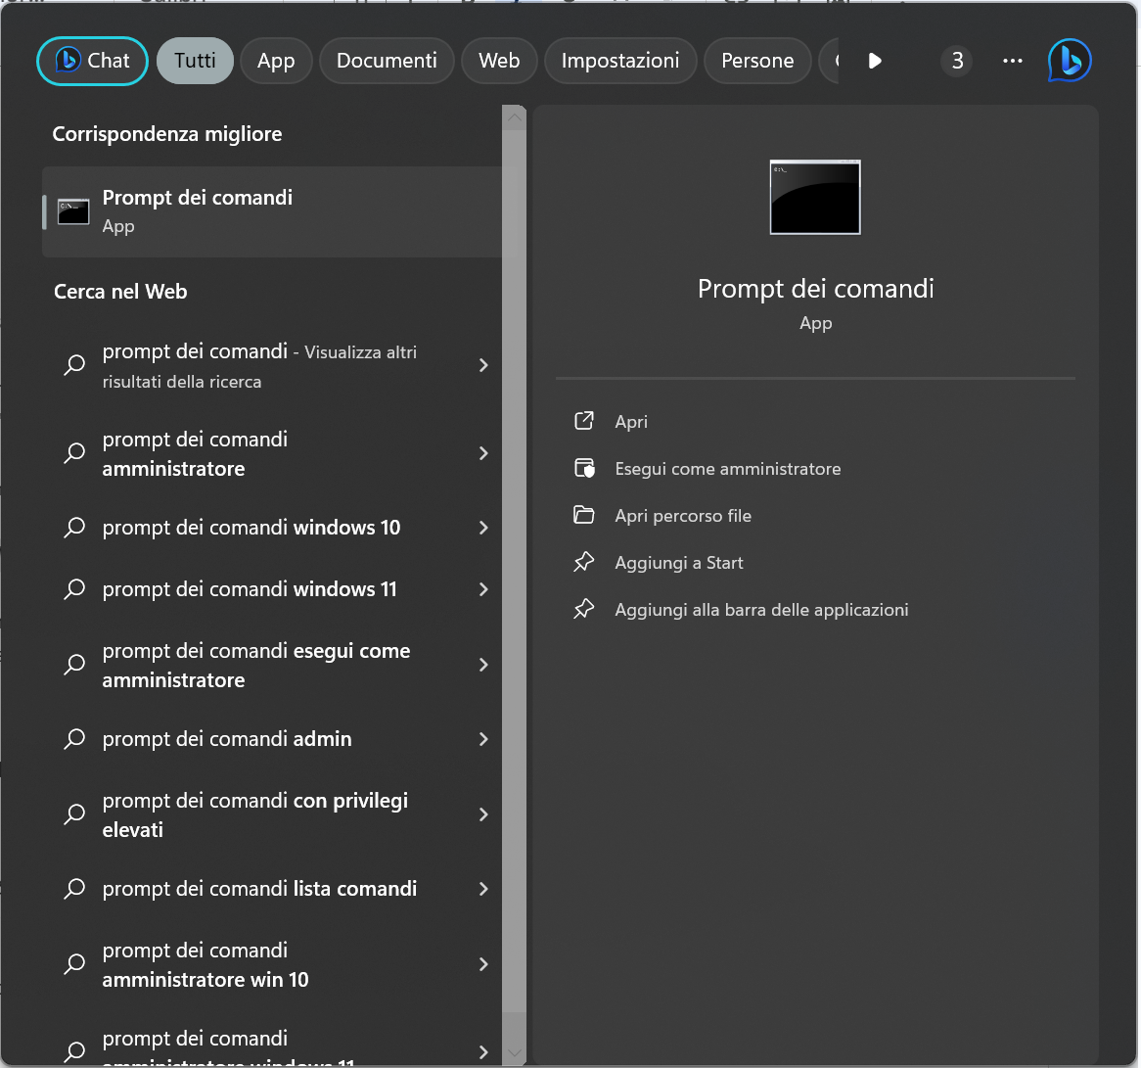The image size is (1141, 1068).
Task: Click the 3 rewards badge
Action: pos(956,60)
